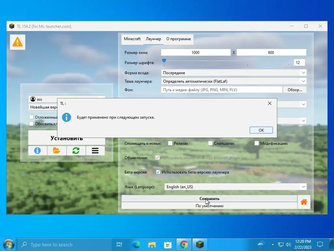Click the orange home icon next to Сохранить
The height and width of the screenshot is (251, 334).
click(x=304, y=202)
